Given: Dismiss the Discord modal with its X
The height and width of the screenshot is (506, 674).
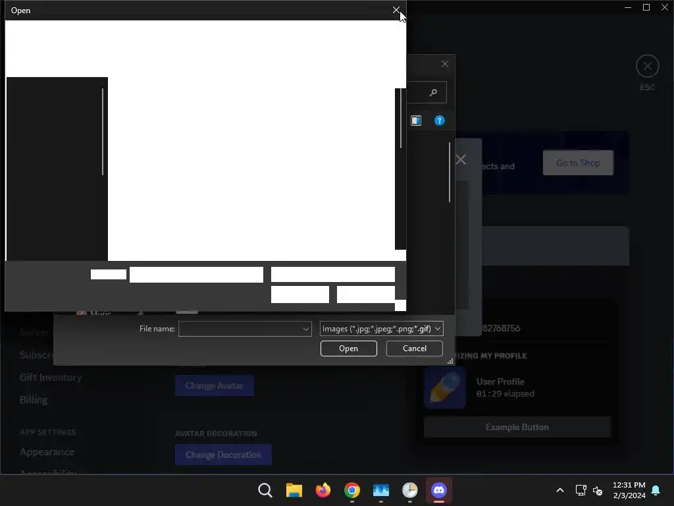Looking at the screenshot, I should click(461, 159).
